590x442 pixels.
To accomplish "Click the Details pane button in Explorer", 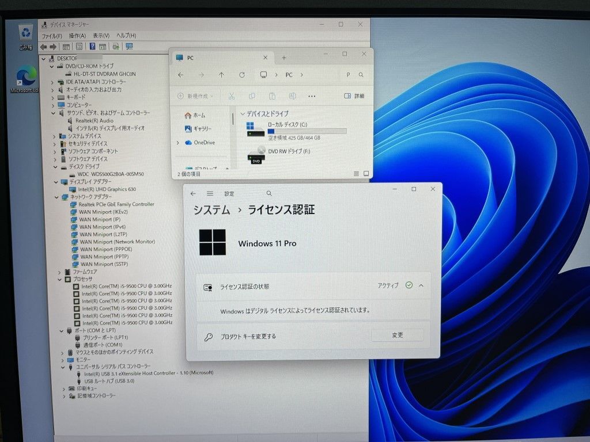I will [354, 96].
